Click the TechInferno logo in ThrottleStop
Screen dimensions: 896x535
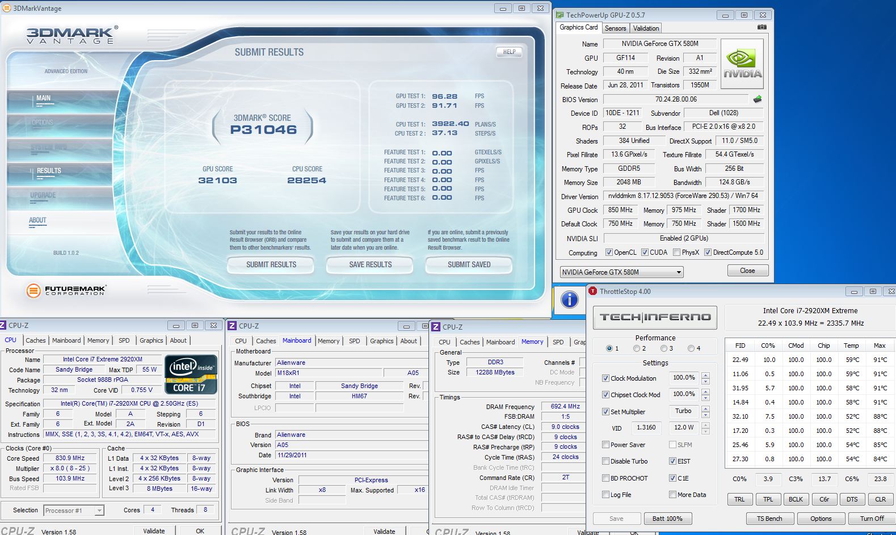pyautogui.click(x=655, y=317)
